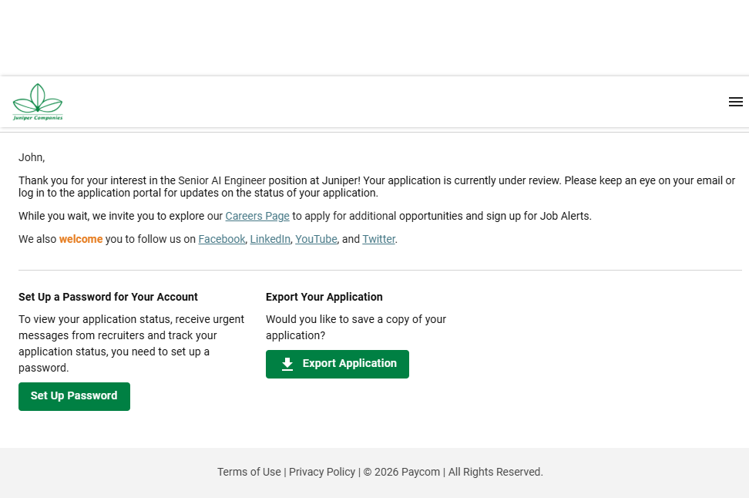
Task: Click the "John," greeting text
Action: (32, 157)
